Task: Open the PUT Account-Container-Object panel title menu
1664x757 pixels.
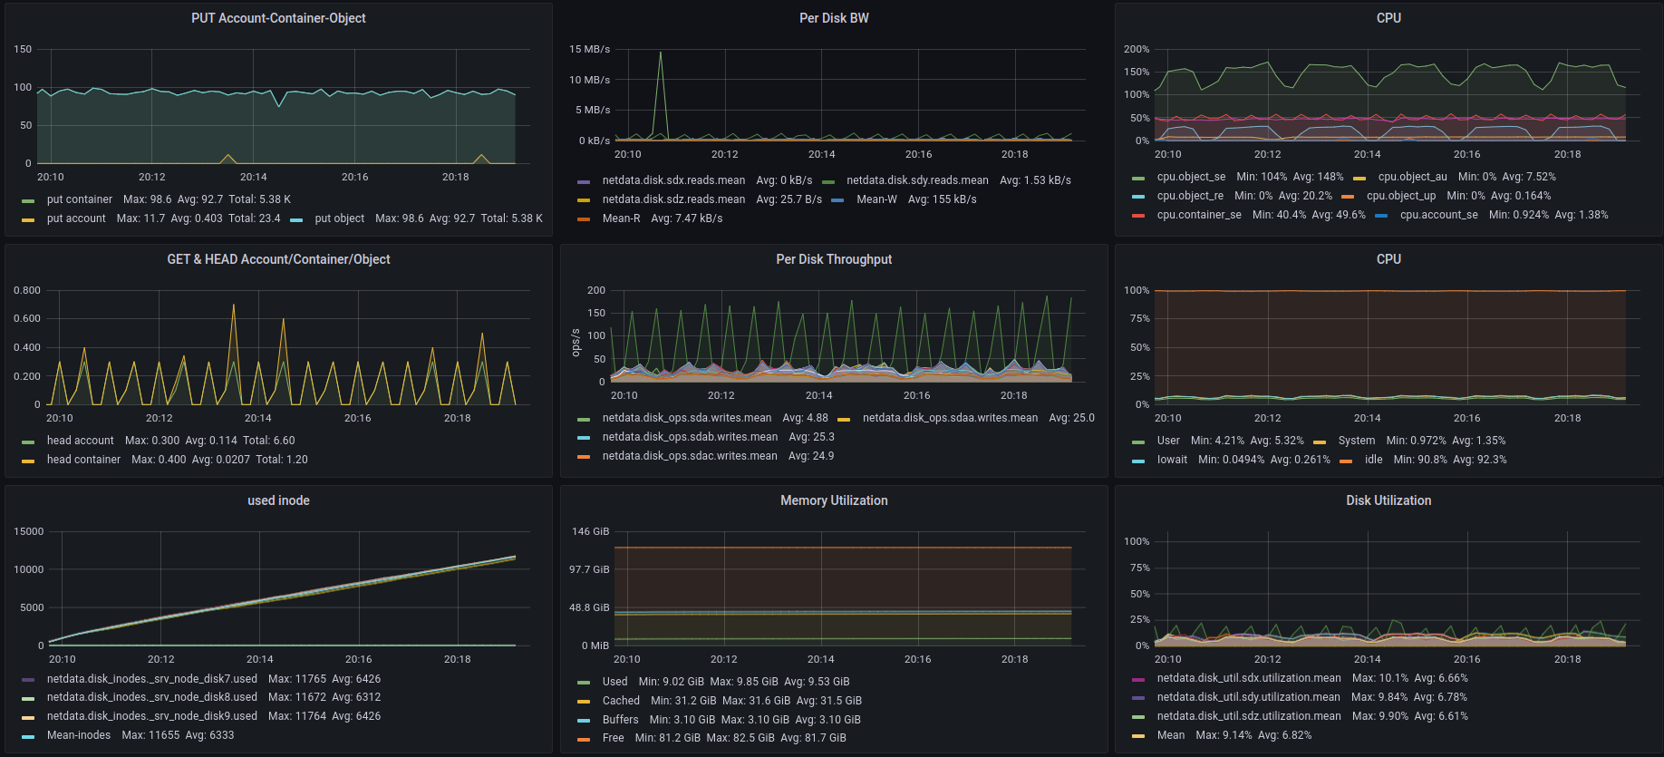Action: 278,18
